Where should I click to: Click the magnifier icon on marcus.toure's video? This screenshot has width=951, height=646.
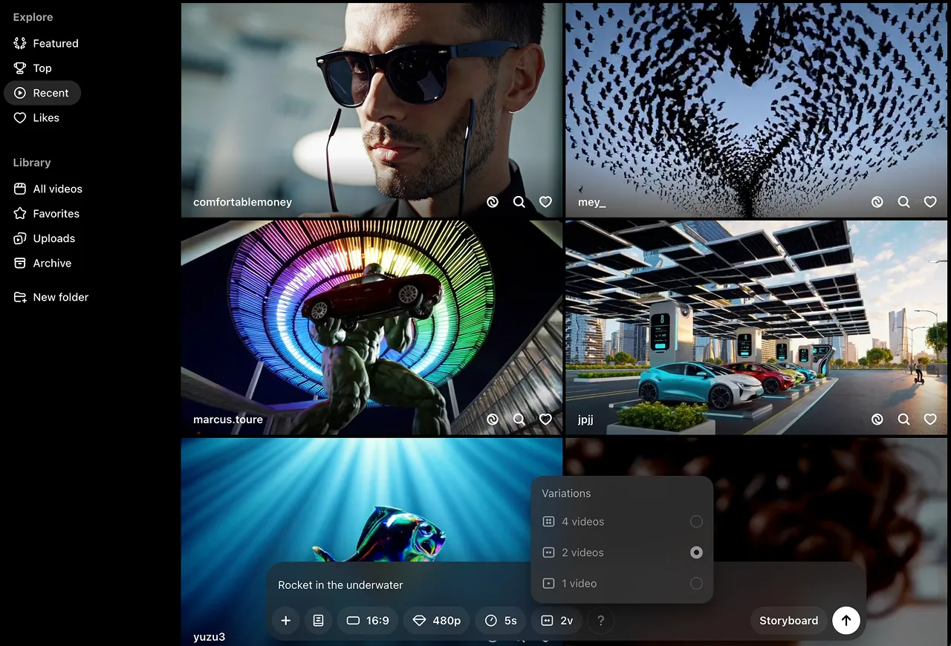coord(519,420)
